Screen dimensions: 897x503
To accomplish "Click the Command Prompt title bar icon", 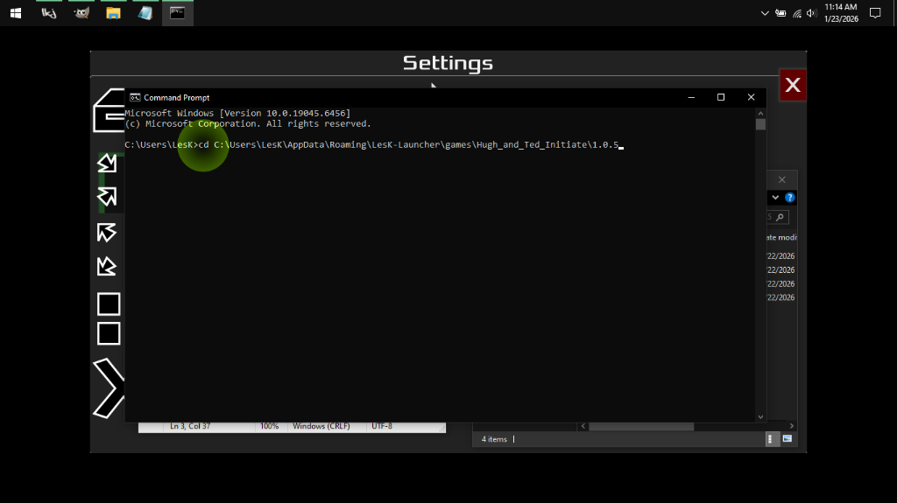I will [135, 97].
